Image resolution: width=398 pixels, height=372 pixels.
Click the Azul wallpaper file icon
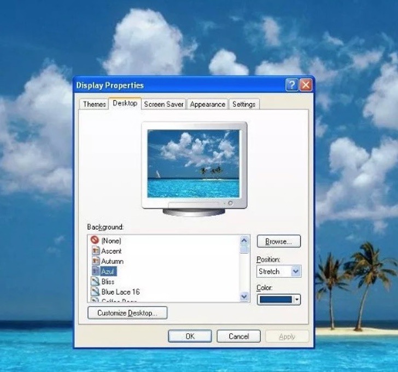point(96,271)
